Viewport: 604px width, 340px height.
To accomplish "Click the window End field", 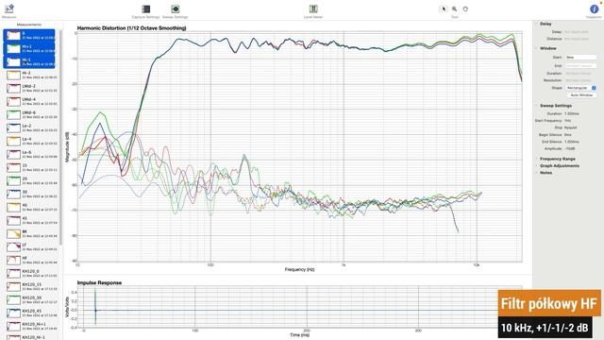I will point(580,66).
